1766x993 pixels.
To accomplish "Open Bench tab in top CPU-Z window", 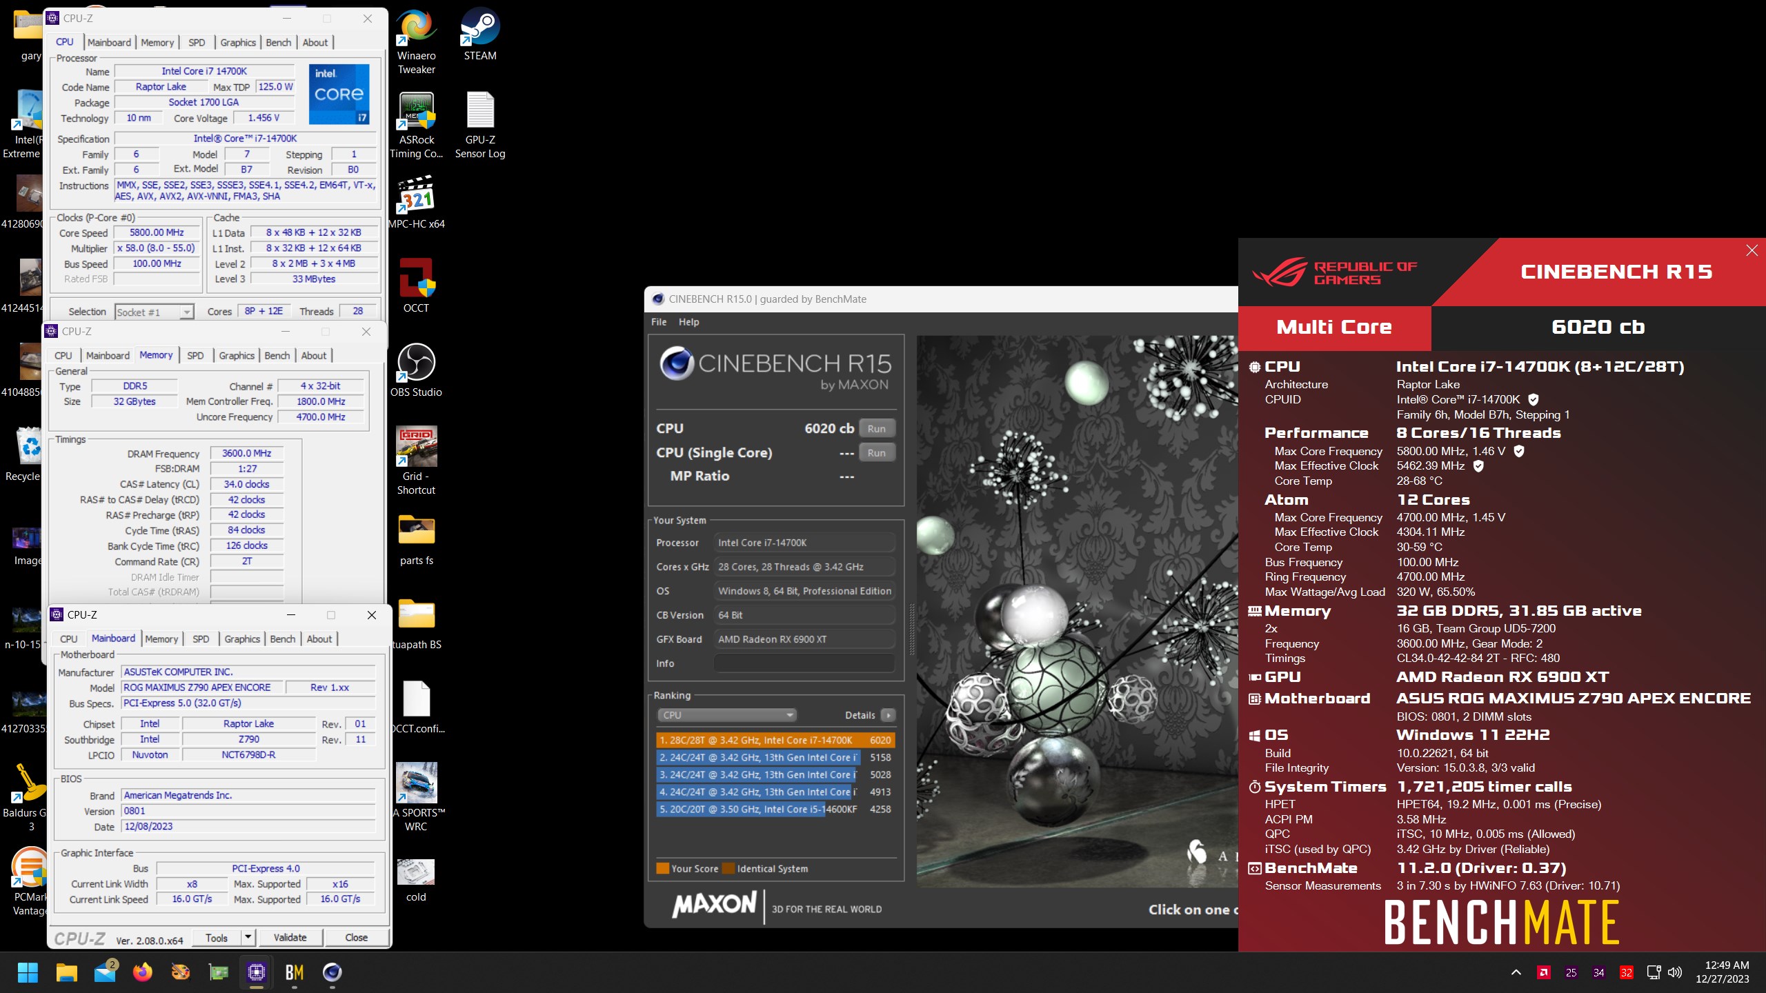I will [x=279, y=42].
